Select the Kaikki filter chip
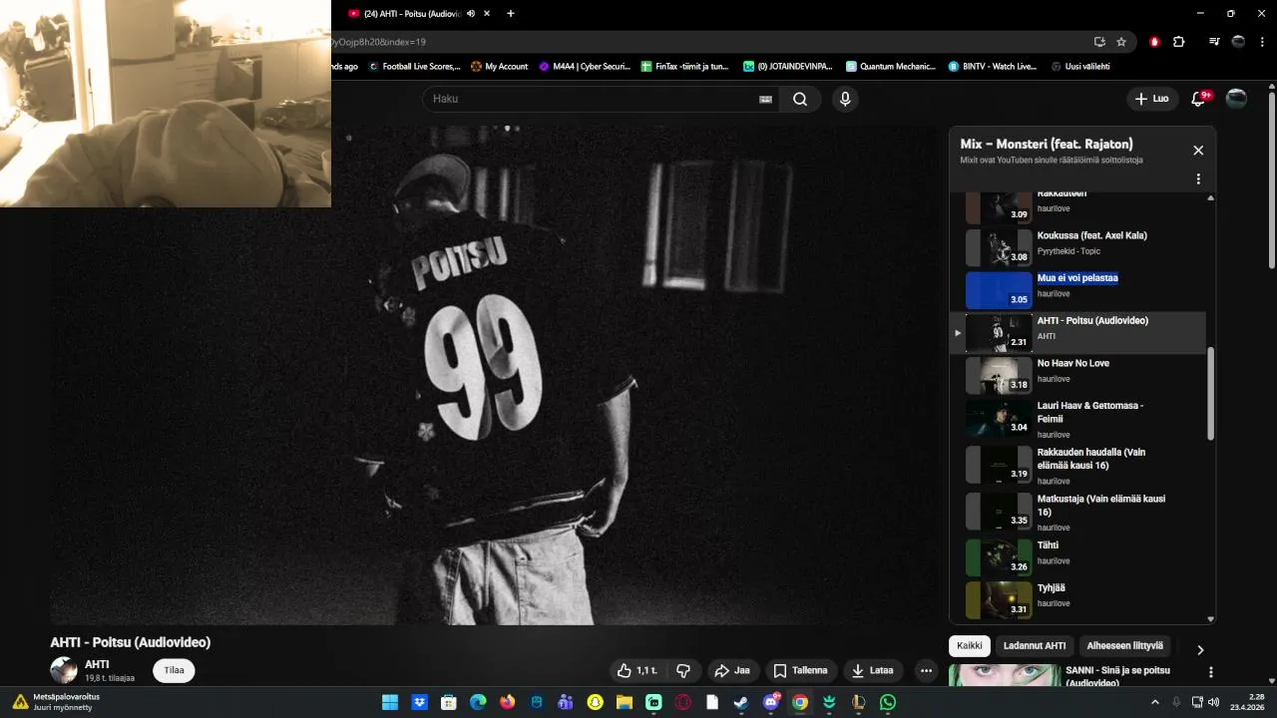This screenshot has width=1277, height=718. (x=970, y=646)
